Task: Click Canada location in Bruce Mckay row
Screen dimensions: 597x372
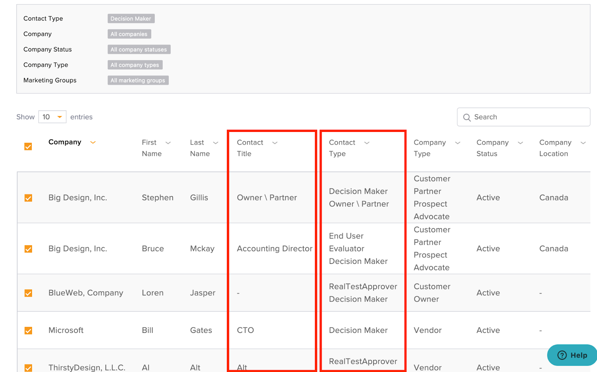Action: 554,249
